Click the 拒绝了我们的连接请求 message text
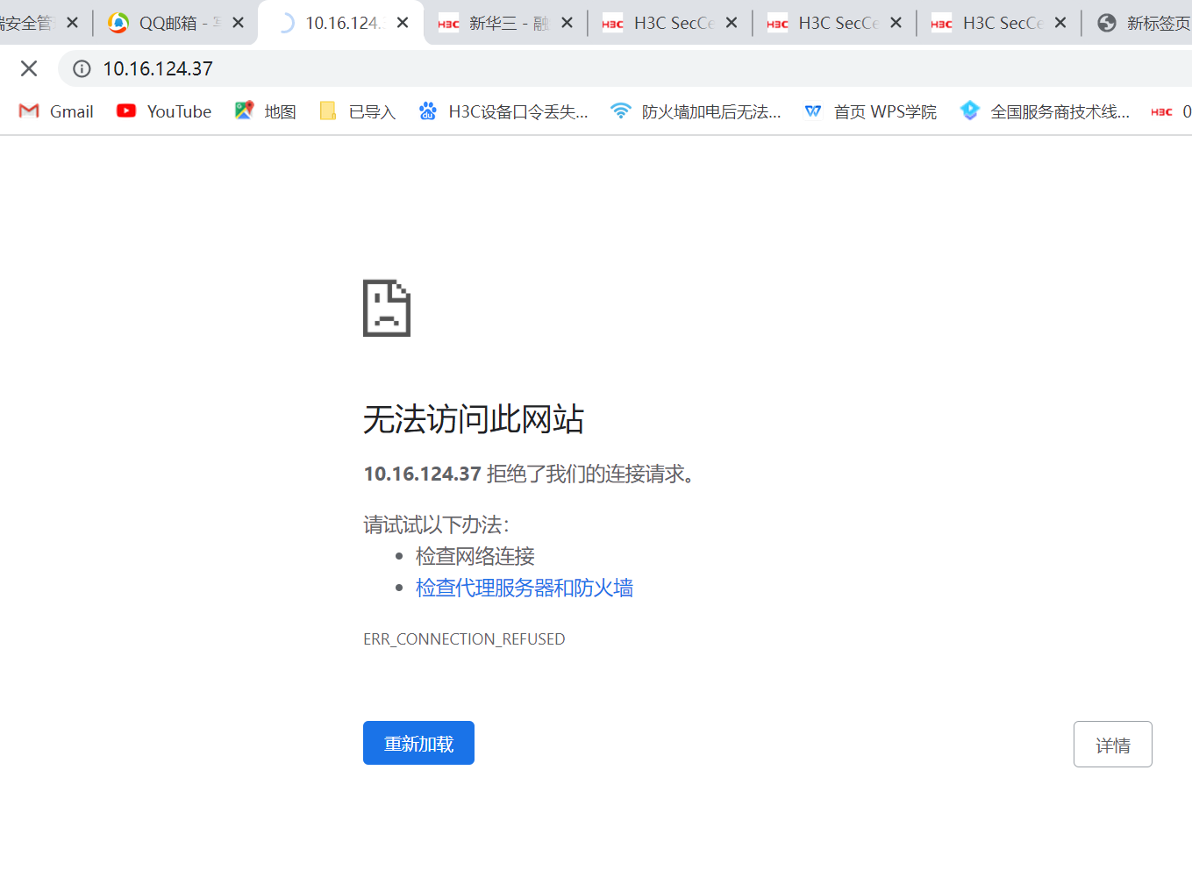 pos(590,474)
